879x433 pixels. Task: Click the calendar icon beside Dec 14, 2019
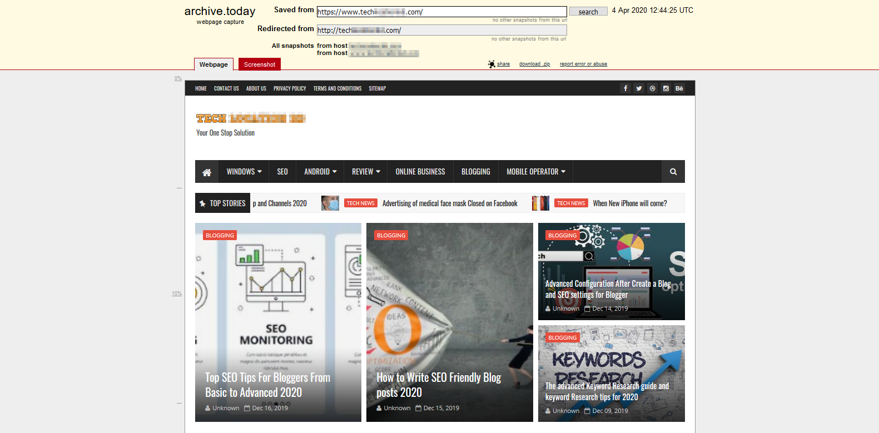click(x=587, y=308)
